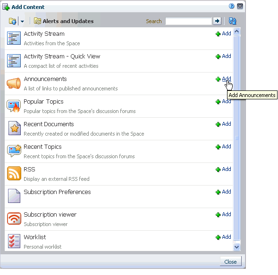
Task: Add the Recent Documents component
Action: (227, 124)
